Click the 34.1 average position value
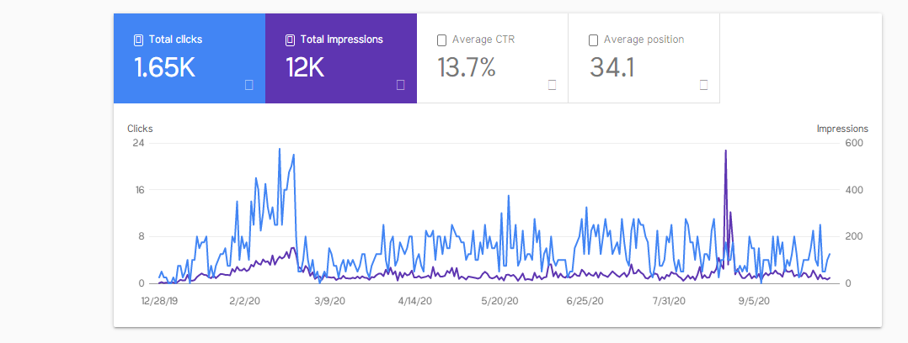The image size is (908, 343). 612,67
